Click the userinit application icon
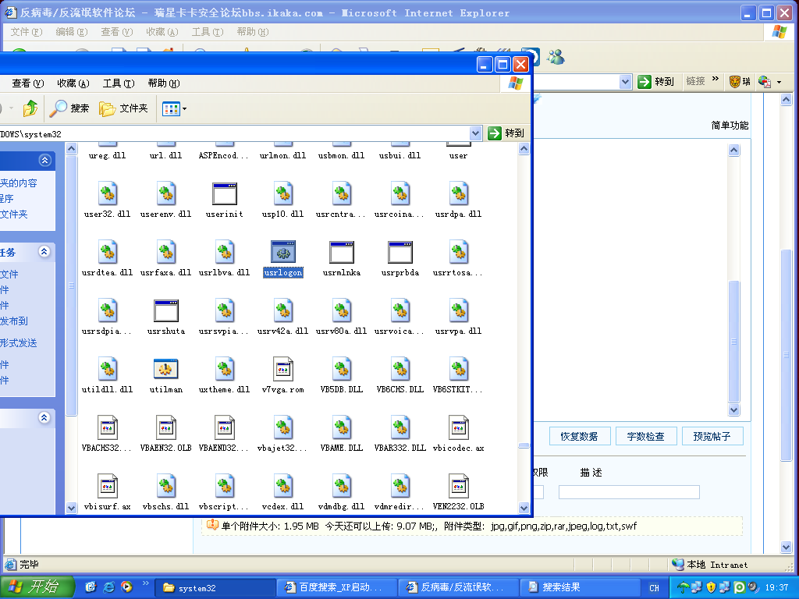 [224, 193]
